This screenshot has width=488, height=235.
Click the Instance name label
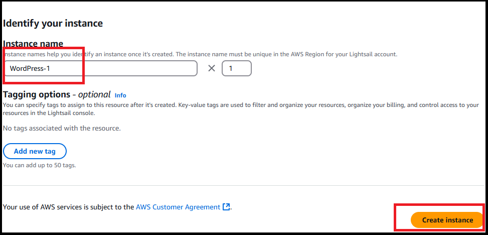click(33, 44)
